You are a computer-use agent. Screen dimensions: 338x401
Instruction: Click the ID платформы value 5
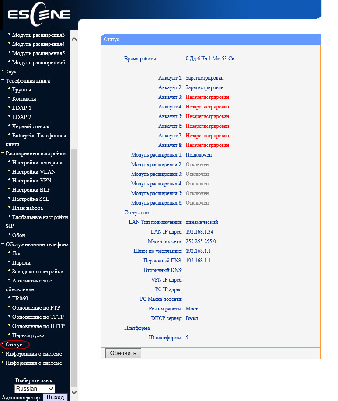[187, 338]
